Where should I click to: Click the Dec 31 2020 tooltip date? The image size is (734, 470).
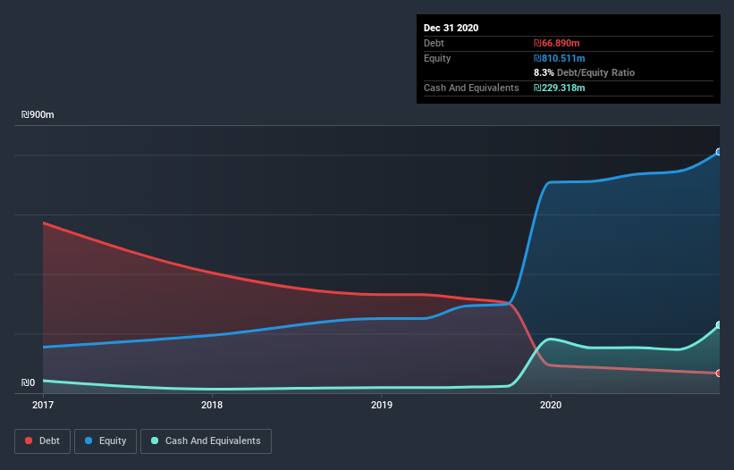451,28
